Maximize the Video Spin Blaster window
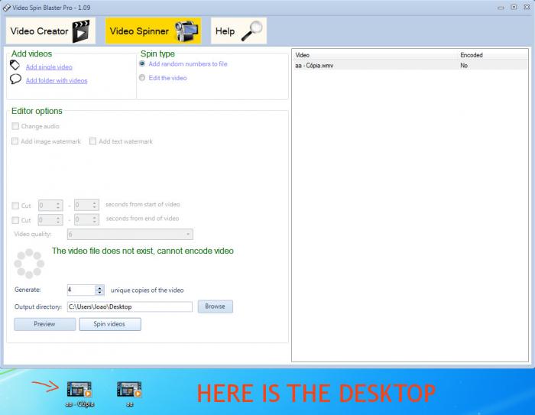Screen dimensions: 535x415 (x=514, y=7)
